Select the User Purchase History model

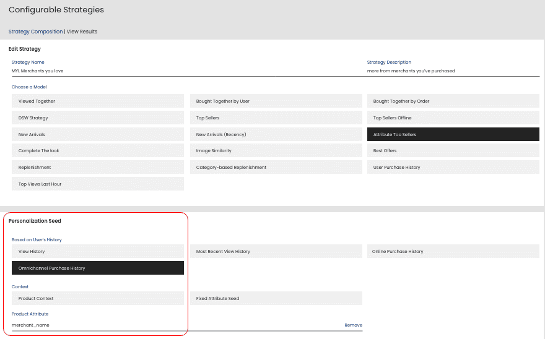tap(453, 168)
